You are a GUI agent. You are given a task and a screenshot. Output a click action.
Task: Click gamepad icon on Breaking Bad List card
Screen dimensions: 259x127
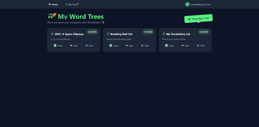click(x=127, y=46)
